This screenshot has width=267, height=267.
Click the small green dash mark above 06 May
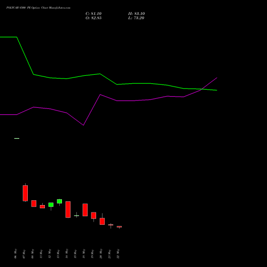[17, 138]
